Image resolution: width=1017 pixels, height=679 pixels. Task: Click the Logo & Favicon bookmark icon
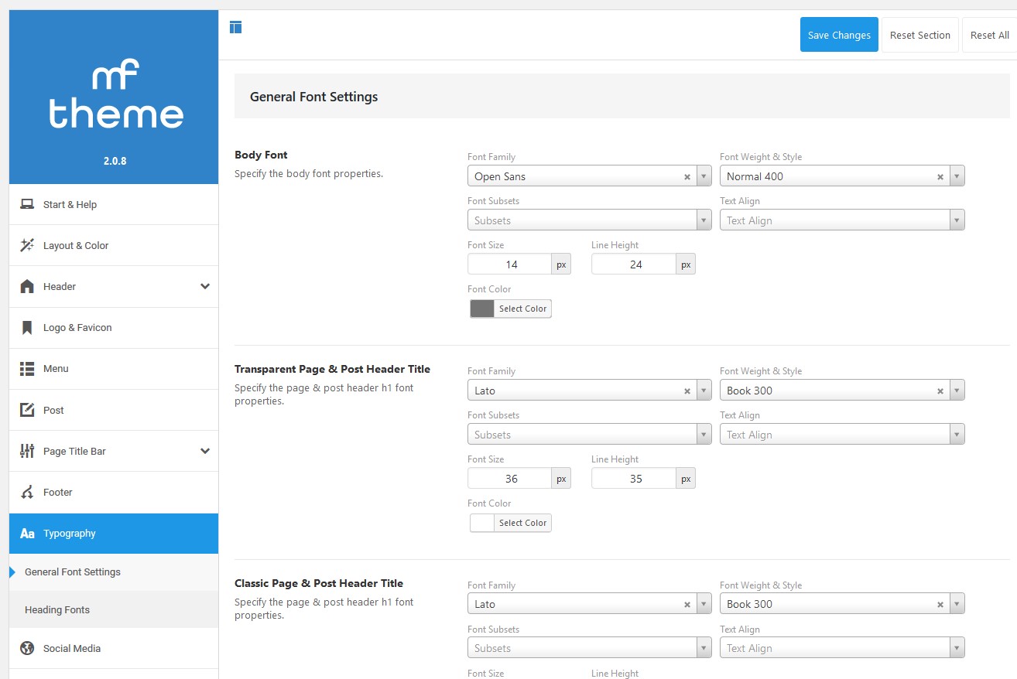click(x=27, y=328)
